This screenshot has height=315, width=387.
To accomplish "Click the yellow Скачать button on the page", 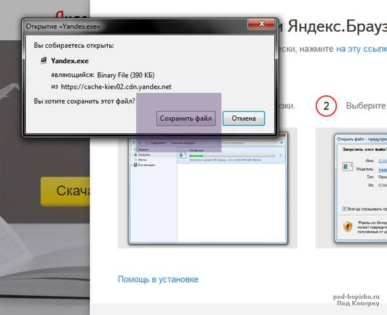I will (65, 191).
